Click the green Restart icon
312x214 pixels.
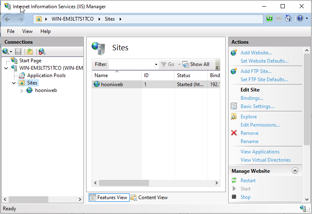tap(234, 180)
